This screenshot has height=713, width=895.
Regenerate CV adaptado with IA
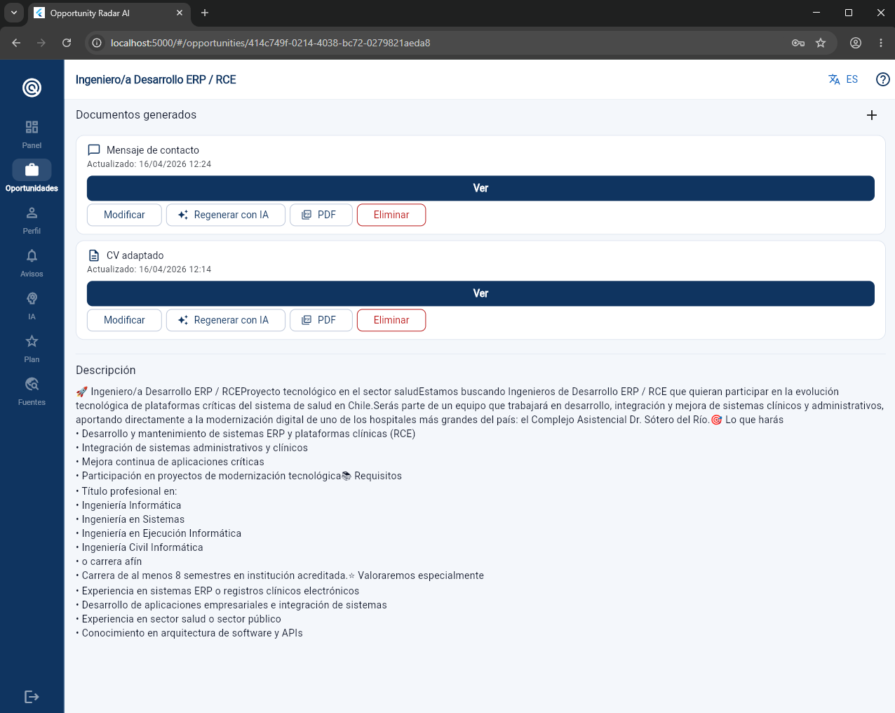[x=226, y=320]
